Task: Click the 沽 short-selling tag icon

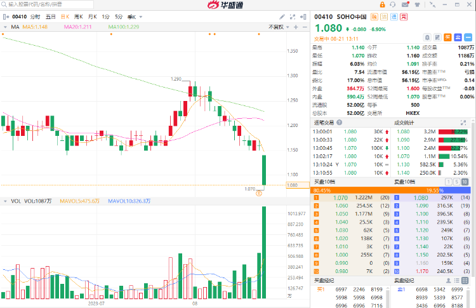Action: point(384,17)
